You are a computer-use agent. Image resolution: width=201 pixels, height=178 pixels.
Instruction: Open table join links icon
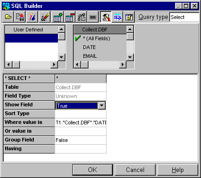[x=82, y=17]
